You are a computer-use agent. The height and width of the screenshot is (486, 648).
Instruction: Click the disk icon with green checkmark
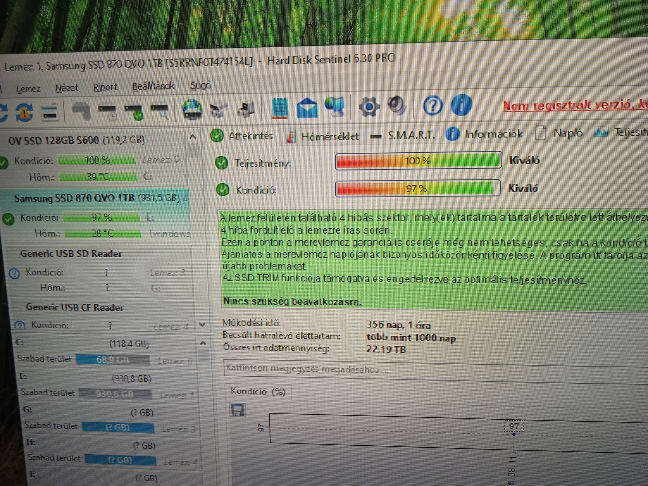133,112
